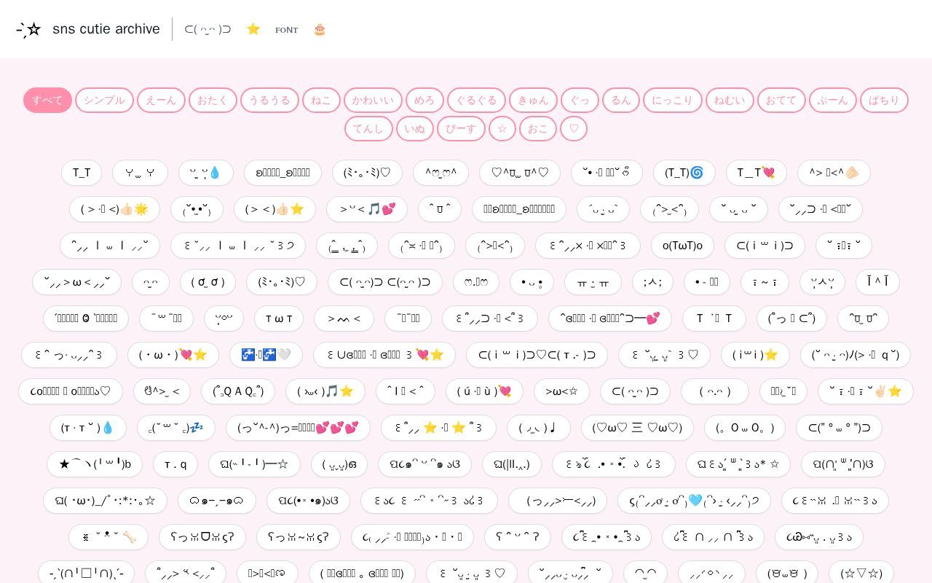Select the ねこ filter tag
The height and width of the screenshot is (583, 932).
321,100
